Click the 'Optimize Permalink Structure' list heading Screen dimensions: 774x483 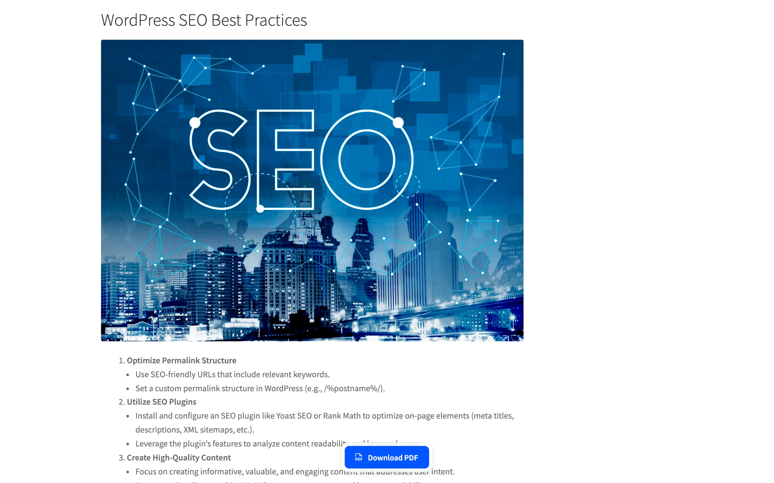[x=181, y=360]
